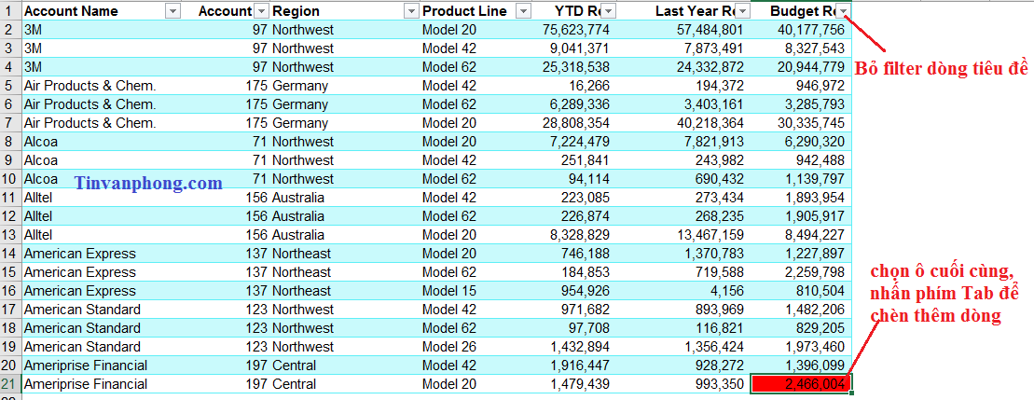This screenshot has width=1034, height=400.
Task: Select row header 2
Action: (x=10, y=30)
